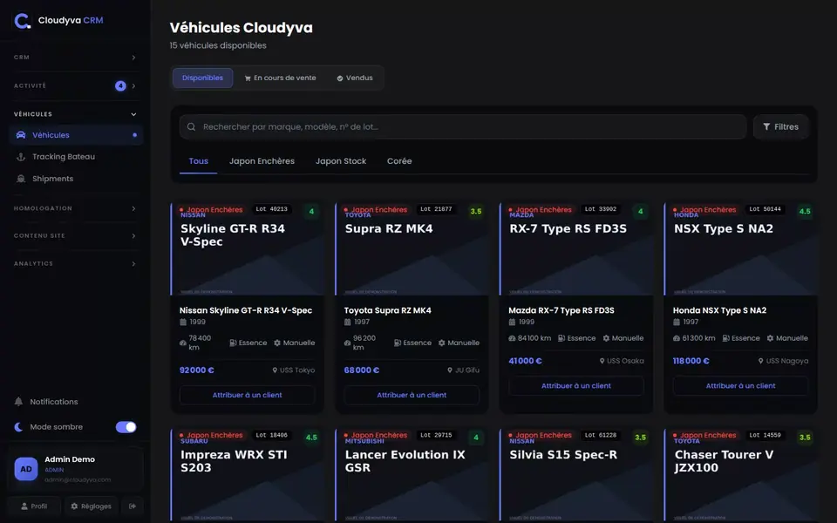Click the moon icon beside Mode sombre

[18, 427]
